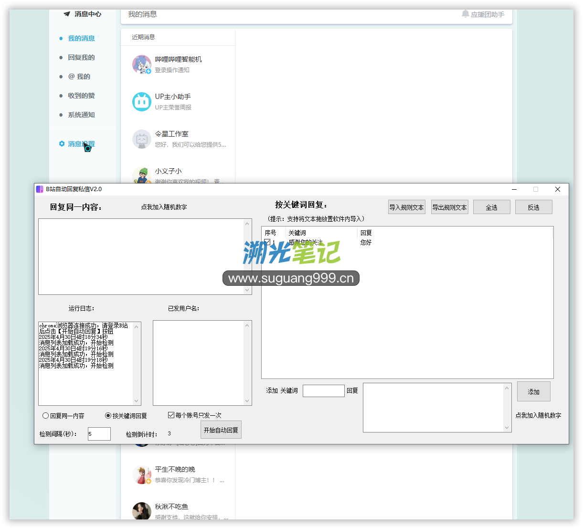The image size is (583, 529).
Task: Click up arrow of 已发用户名 scrollbar
Action: pos(247,326)
